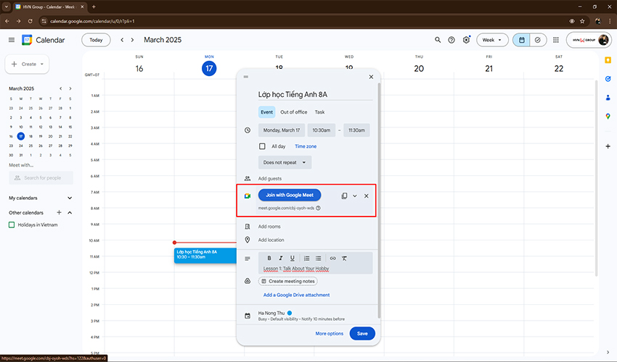Collapse the My calendars section

tap(70, 198)
